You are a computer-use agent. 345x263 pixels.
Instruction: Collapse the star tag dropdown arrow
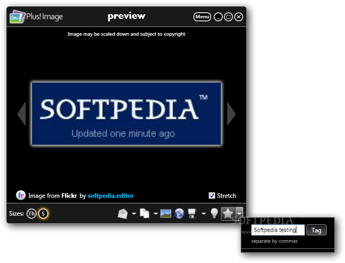[x=239, y=214]
